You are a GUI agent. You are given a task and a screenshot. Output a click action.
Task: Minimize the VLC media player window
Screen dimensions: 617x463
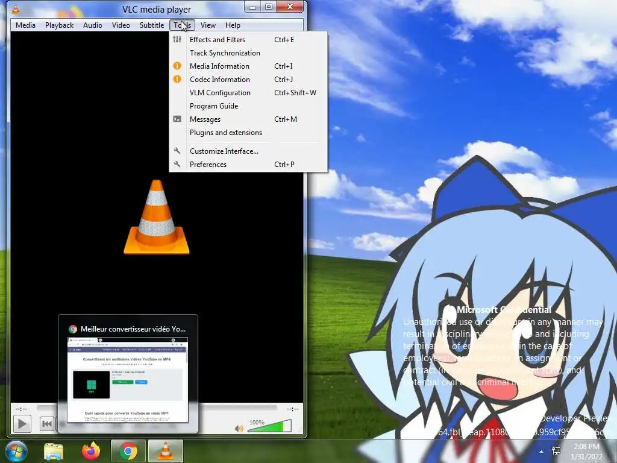(x=252, y=7)
